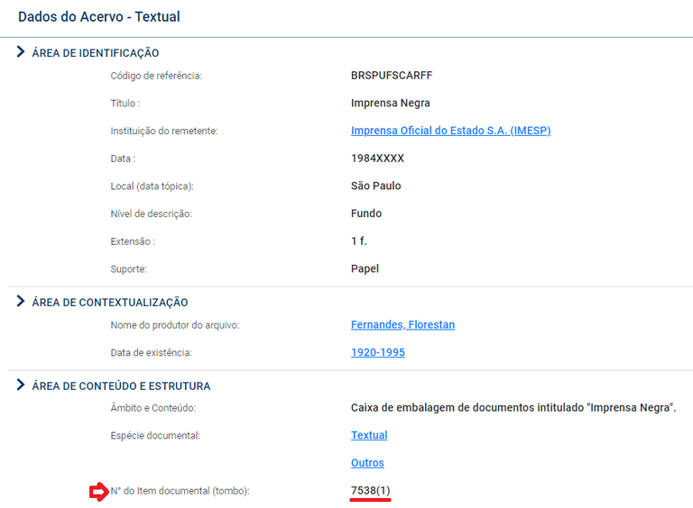Screen dimensions: 693x508
Task: Click the Instituição do remetente label
Action: click(x=164, y=131)
